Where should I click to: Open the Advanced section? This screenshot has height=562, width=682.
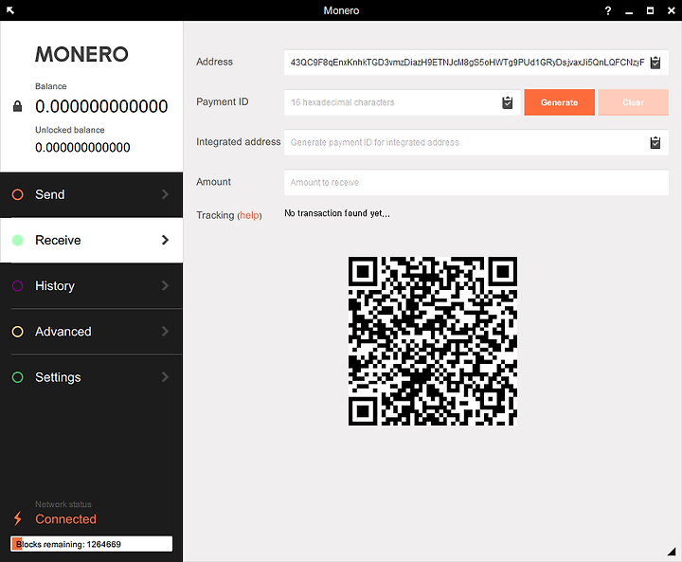click(x=91, y=332)
